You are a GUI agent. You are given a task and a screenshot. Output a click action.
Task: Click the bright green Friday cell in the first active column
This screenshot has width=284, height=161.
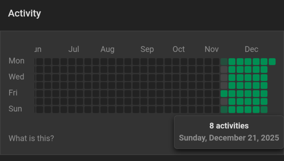[224, 93]
